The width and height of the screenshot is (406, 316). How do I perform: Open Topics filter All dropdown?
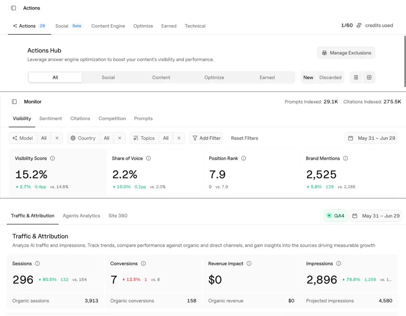click(166, 138)
